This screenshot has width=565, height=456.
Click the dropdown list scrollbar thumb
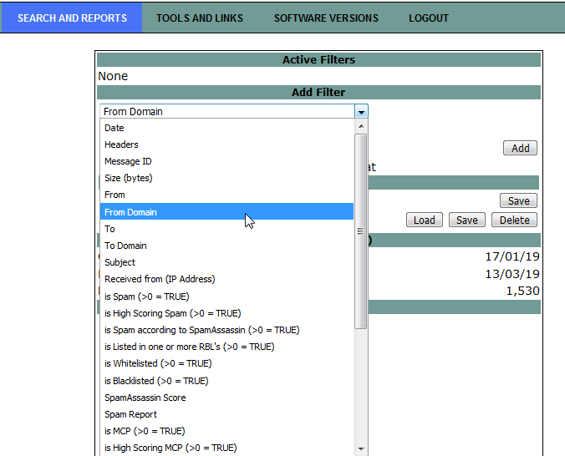coord(361,231)
